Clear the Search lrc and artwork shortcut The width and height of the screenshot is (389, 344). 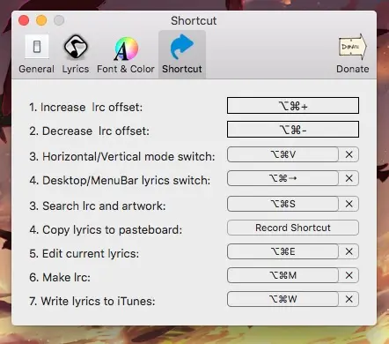tap(349, 204)
